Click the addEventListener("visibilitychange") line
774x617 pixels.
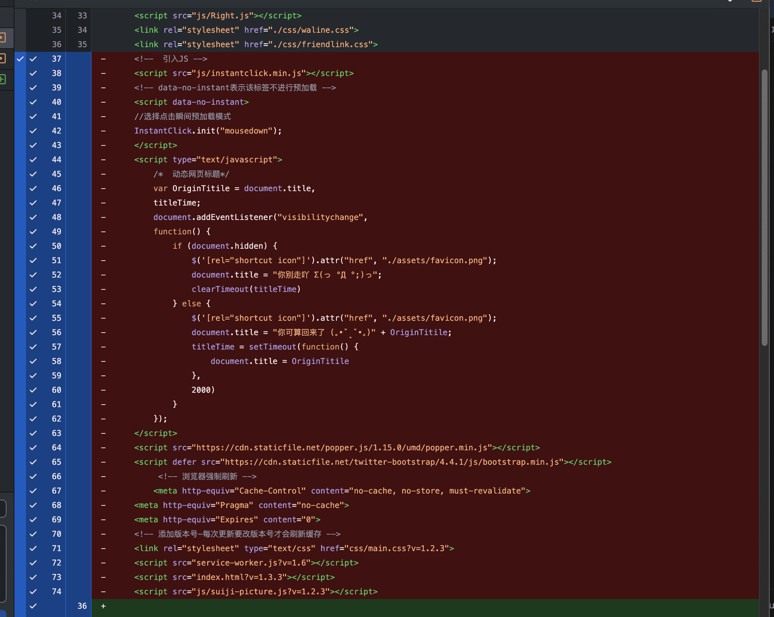[x=260, y=217]
